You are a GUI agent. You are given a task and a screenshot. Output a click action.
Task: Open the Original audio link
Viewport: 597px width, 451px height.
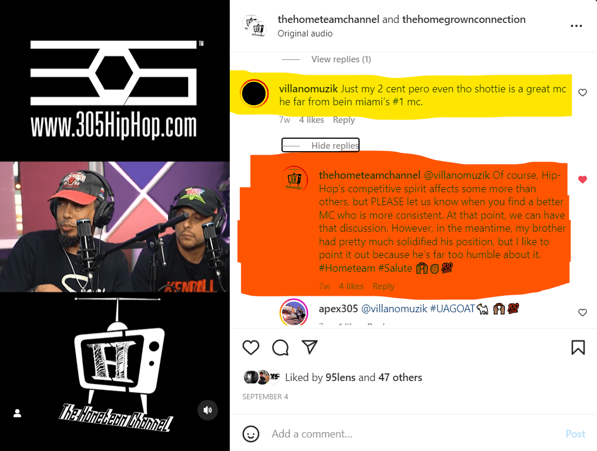coord(305,34)
